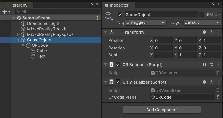The height and width of the screenshot is (118, 223).
Task: Open the Static flags dropdown arrow
Action: (219, 14)
